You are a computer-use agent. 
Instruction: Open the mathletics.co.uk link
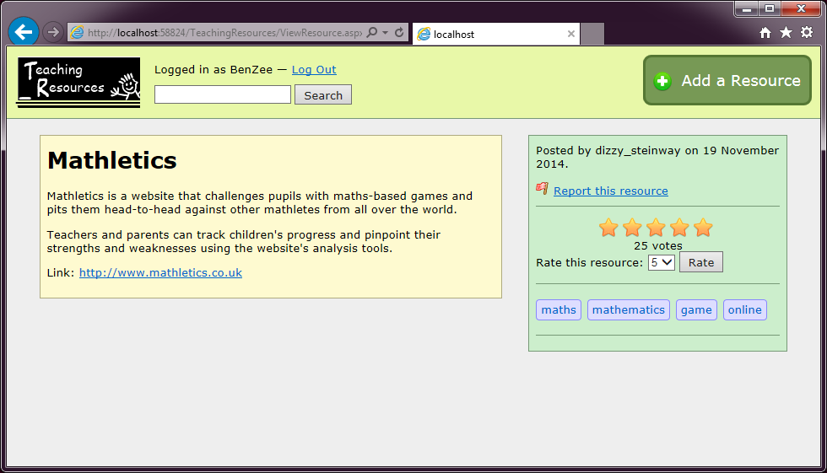tap(160, 272)
